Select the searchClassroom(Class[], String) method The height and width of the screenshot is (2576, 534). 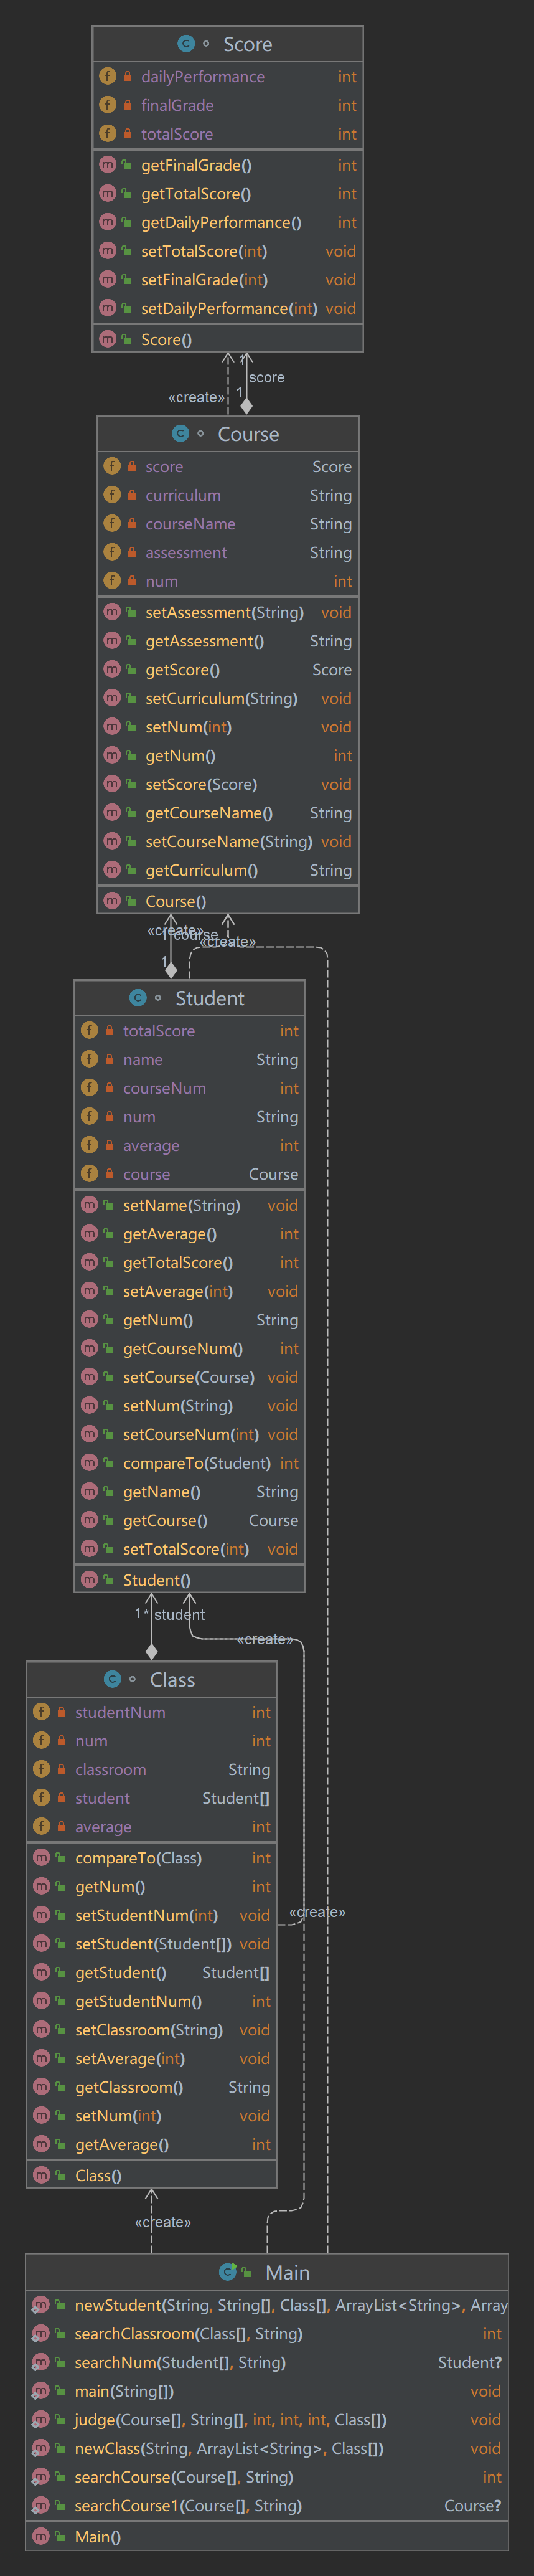coord(188,2333)
